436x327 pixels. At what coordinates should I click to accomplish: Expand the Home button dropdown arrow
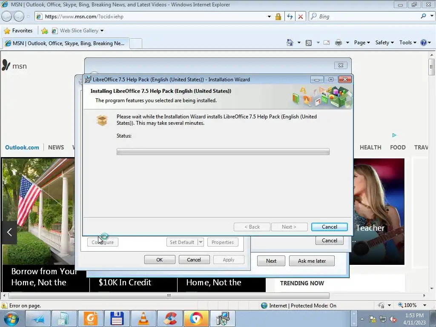[299, 43]
